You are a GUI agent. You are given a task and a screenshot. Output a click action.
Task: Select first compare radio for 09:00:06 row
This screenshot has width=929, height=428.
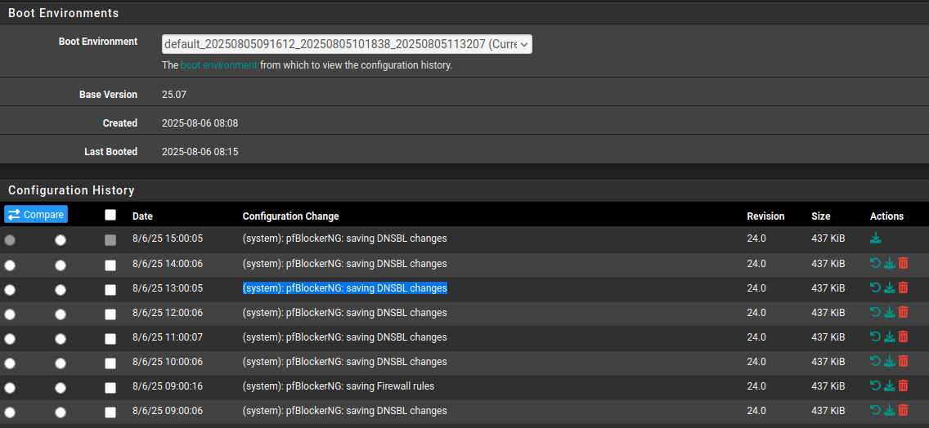tap(10, 412)
